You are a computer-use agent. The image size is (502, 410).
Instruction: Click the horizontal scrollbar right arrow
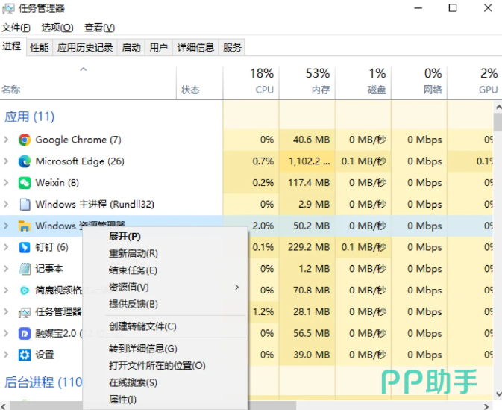487,406
